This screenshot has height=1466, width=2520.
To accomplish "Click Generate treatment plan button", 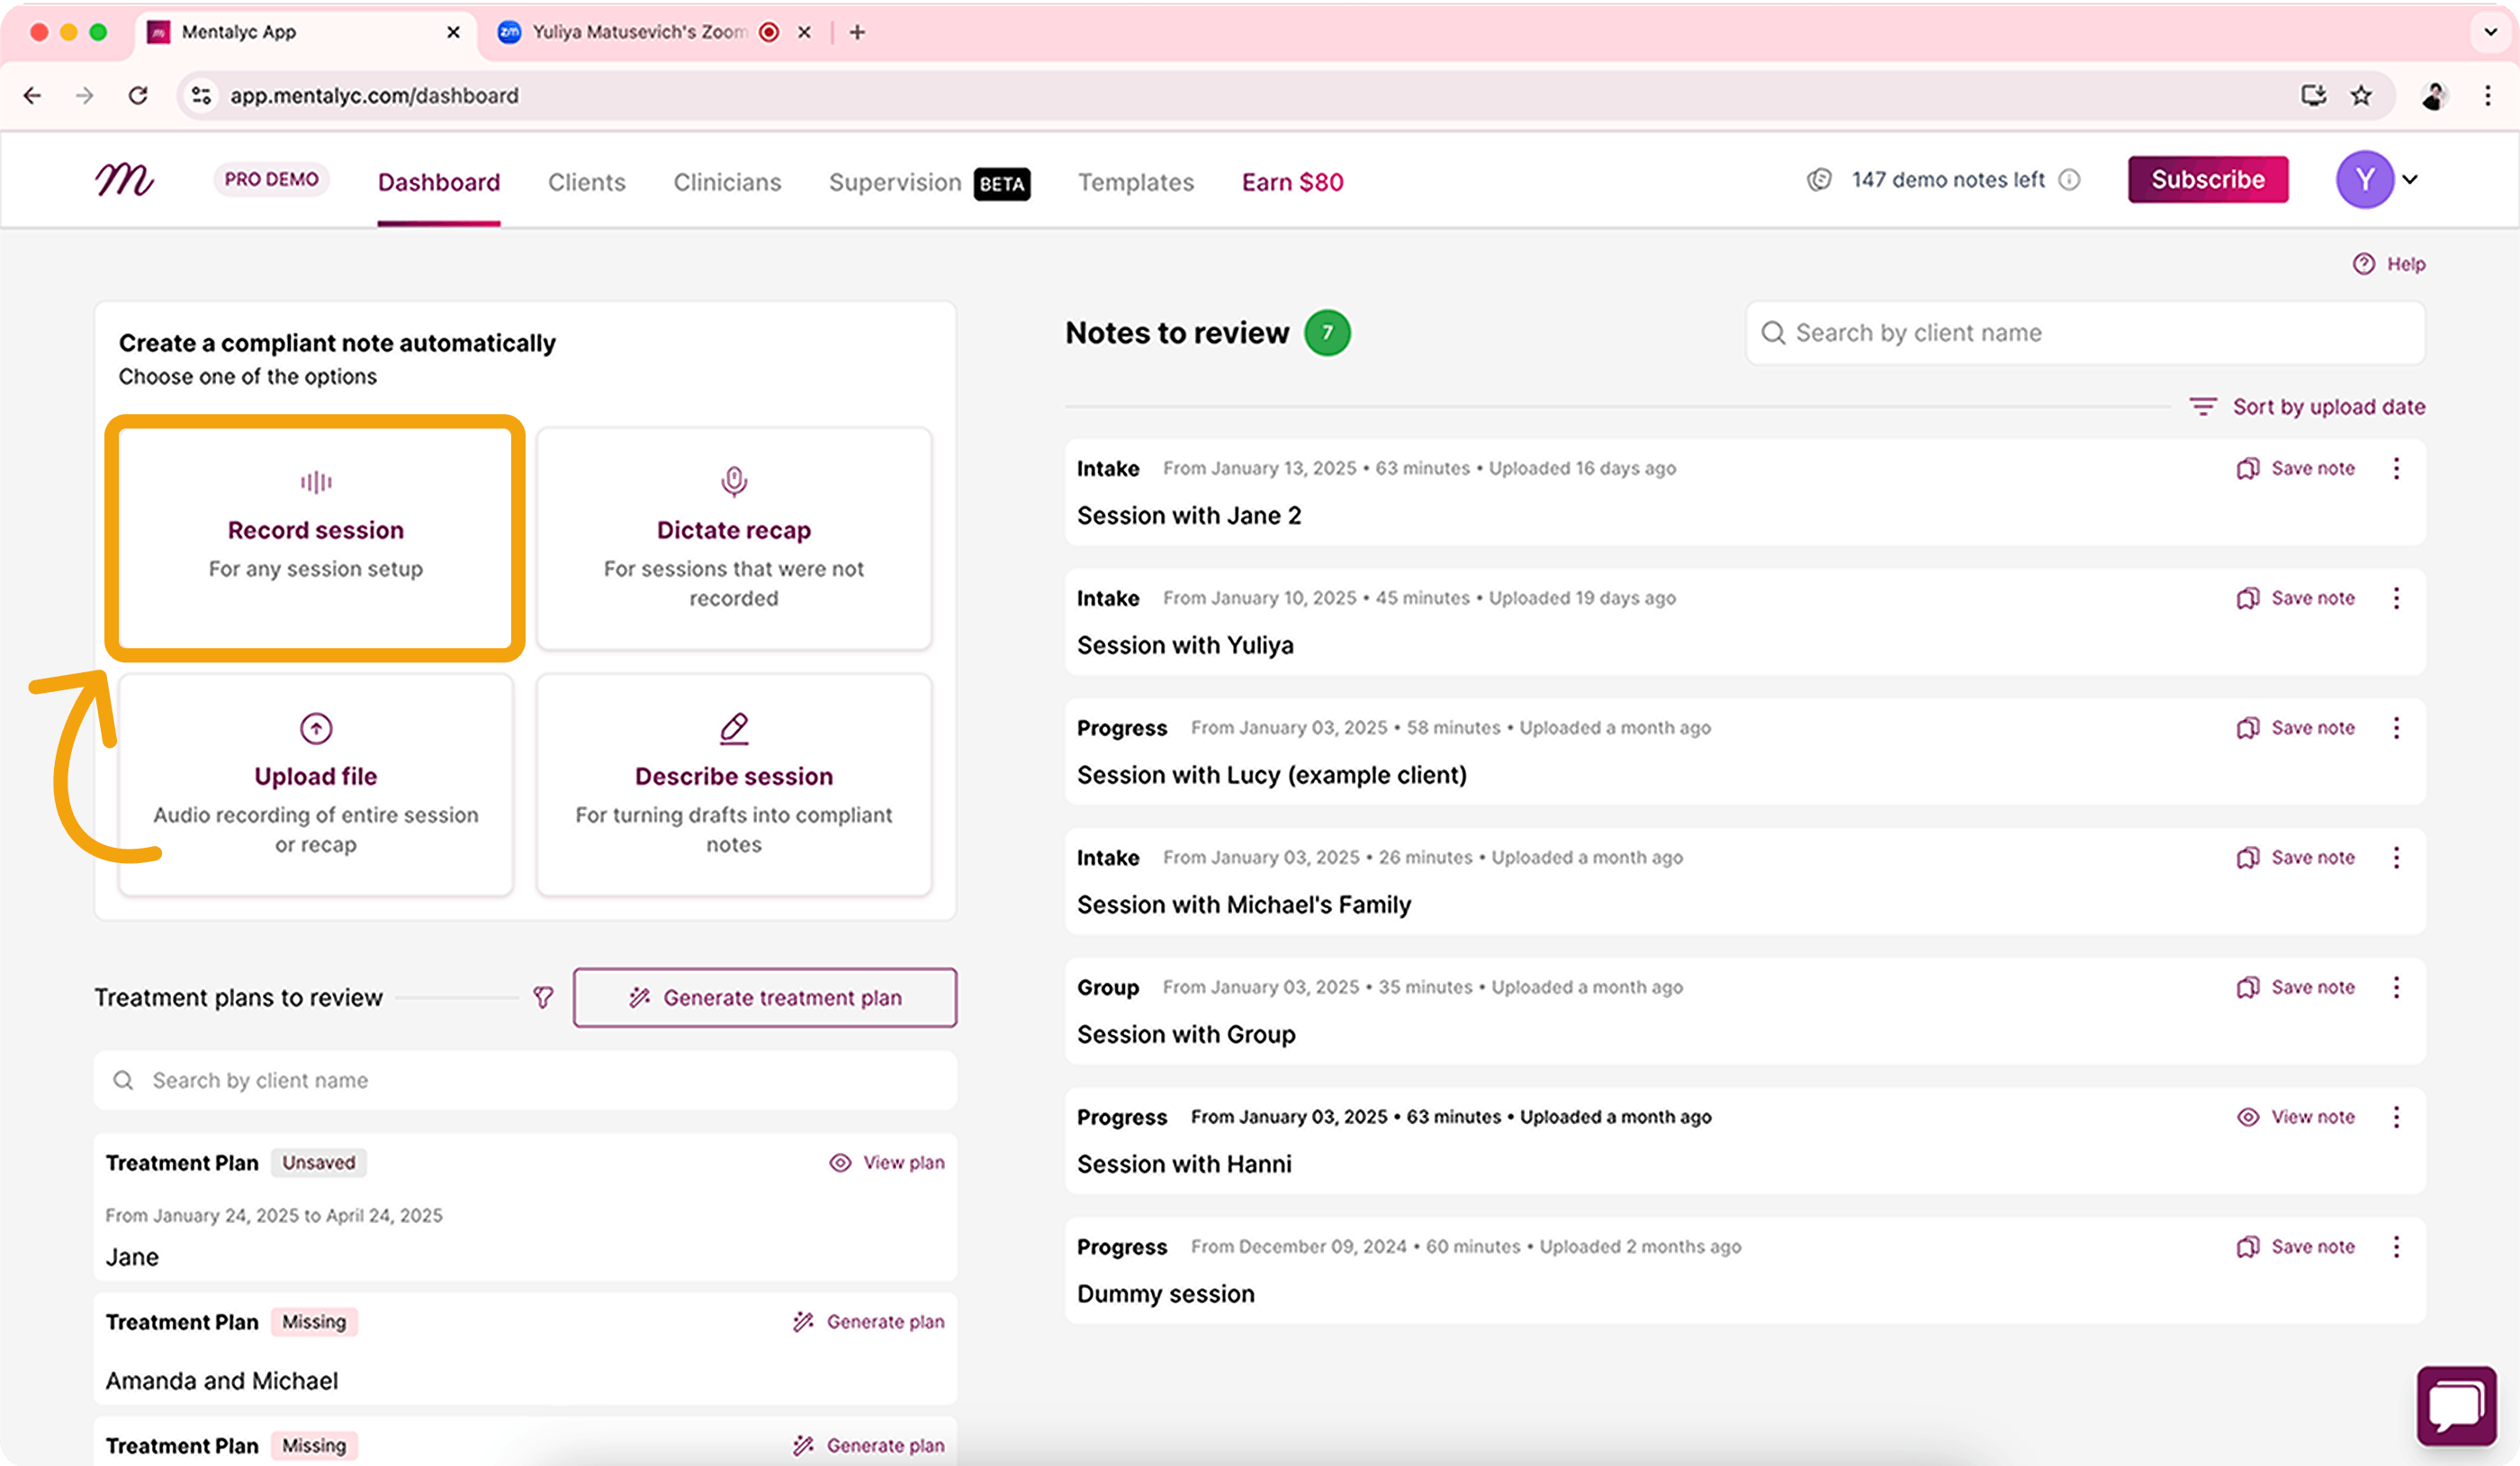I will coord(765,997).
